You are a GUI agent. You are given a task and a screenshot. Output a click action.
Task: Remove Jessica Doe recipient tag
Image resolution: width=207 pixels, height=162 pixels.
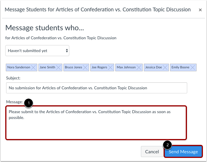(165, 67)
